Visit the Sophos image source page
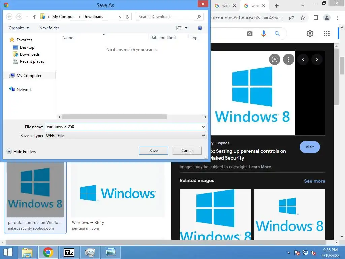Viewport: 345px width, 259px height. point(310,147)
